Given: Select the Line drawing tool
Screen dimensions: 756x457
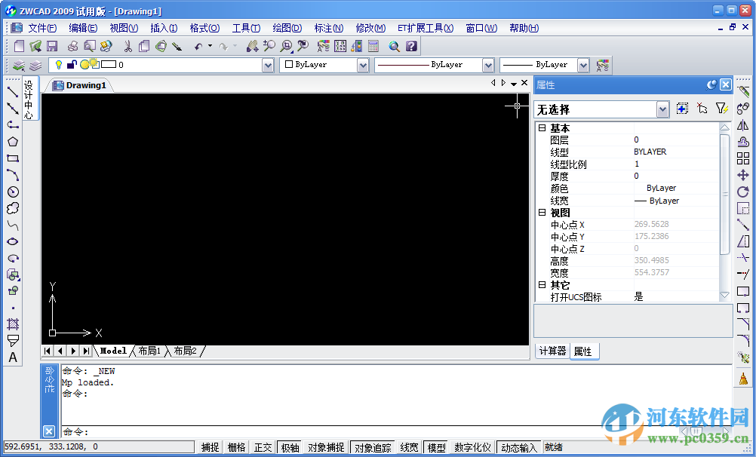Looking at the screenshot, I should pos(11,93).
